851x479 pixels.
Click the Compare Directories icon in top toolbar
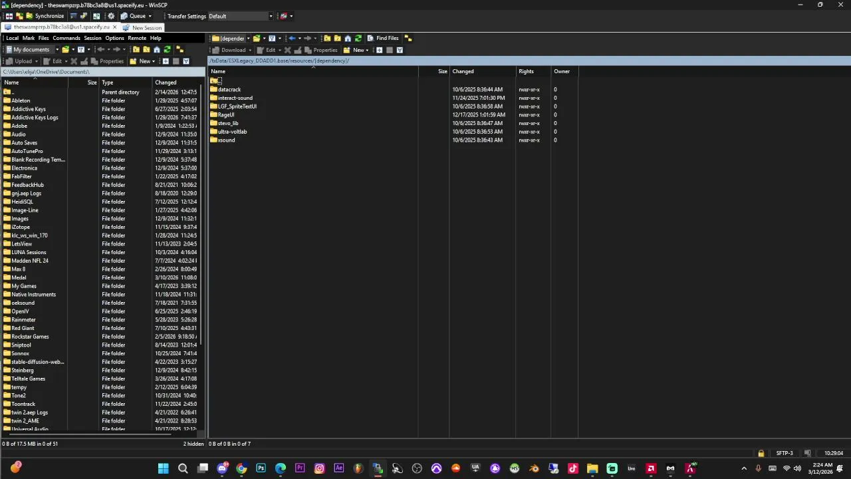[x=9, y=16]
